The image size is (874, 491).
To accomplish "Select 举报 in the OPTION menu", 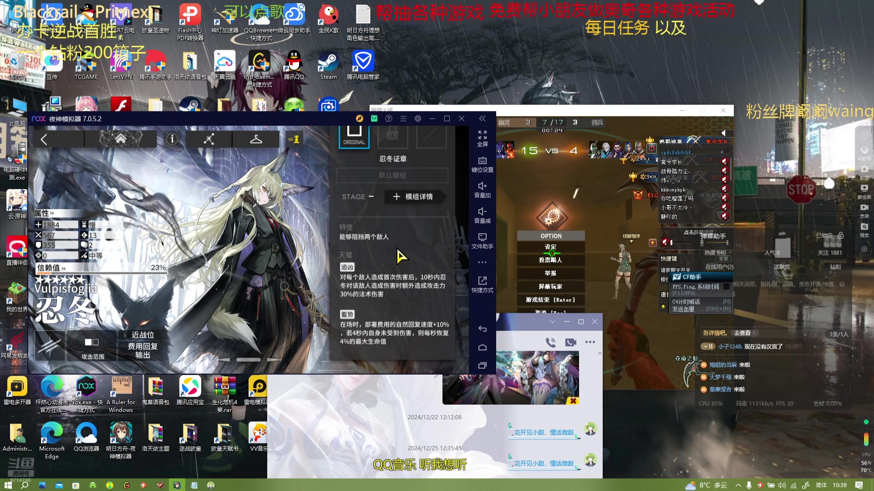I will coord(551,273).
